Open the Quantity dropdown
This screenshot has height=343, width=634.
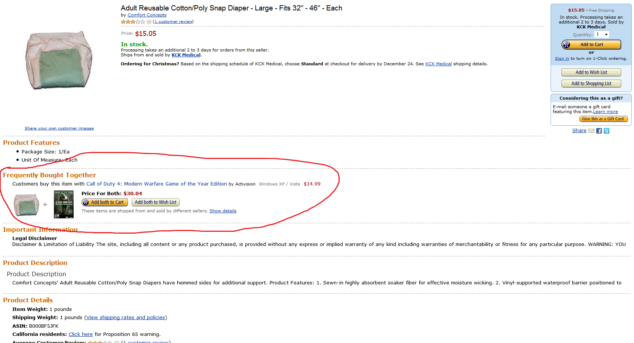pos(602,34)
